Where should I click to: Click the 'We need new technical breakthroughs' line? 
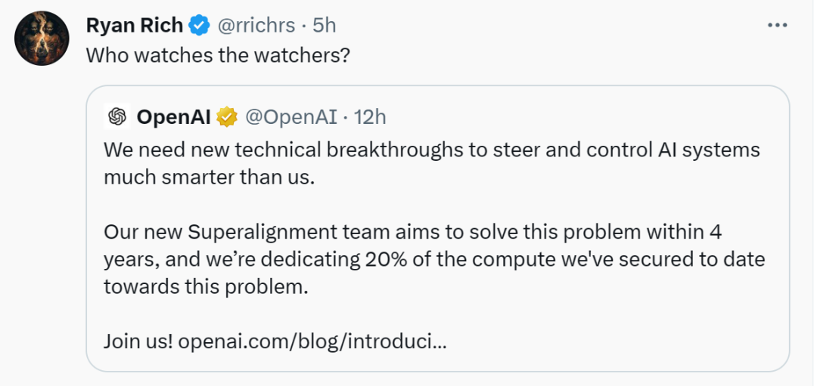point(432,150)
